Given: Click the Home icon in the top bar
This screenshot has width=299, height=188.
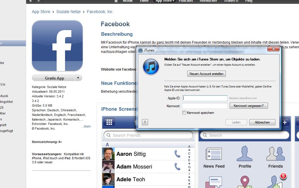Looking at the screenshot, I should 116,1.
